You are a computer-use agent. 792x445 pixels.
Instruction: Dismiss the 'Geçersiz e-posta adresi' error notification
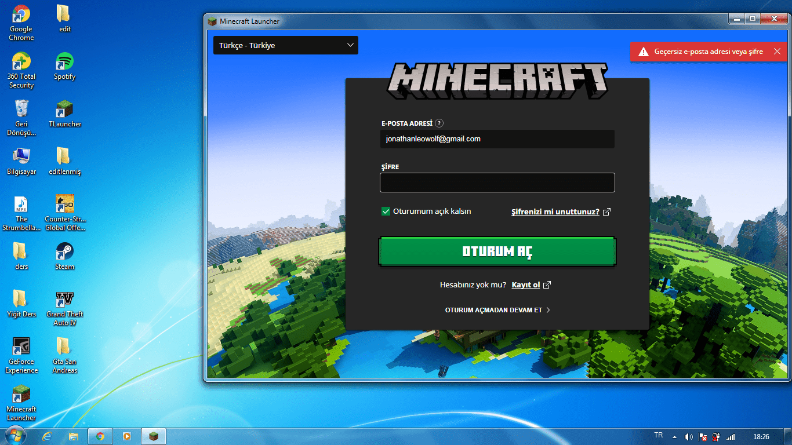tap(777, 52)
